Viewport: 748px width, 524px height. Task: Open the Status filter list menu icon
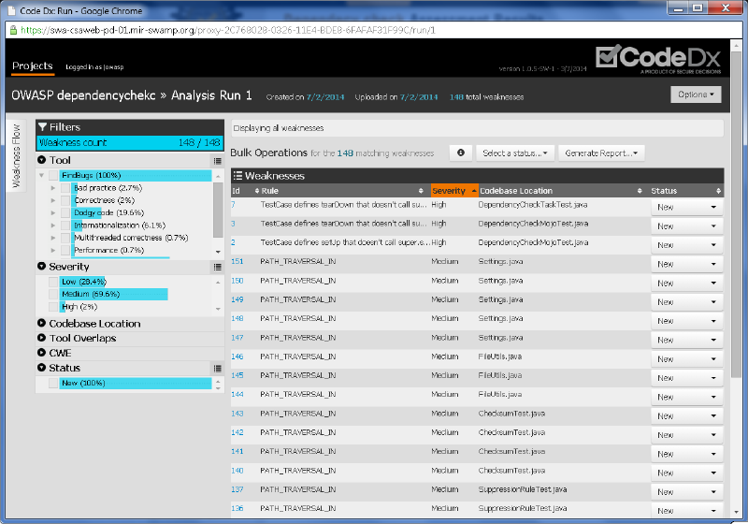[x=217, y=369]
